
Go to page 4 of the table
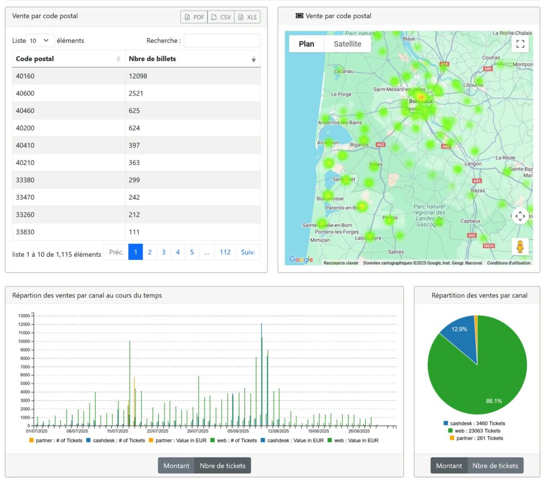[178, 252]
